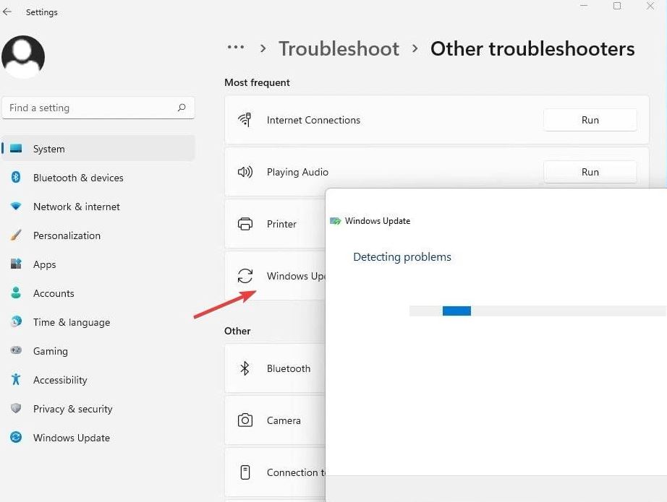Click the Bluetooth troubleshooter icon

click(245, 368)
